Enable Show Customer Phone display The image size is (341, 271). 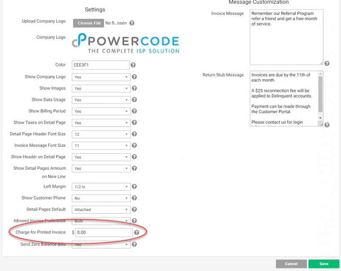tap(101, 198)
